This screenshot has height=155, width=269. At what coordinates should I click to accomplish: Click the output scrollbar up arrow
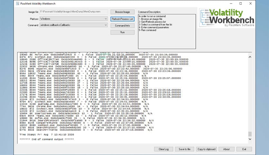pyautogui.click(x=250, y=57)
